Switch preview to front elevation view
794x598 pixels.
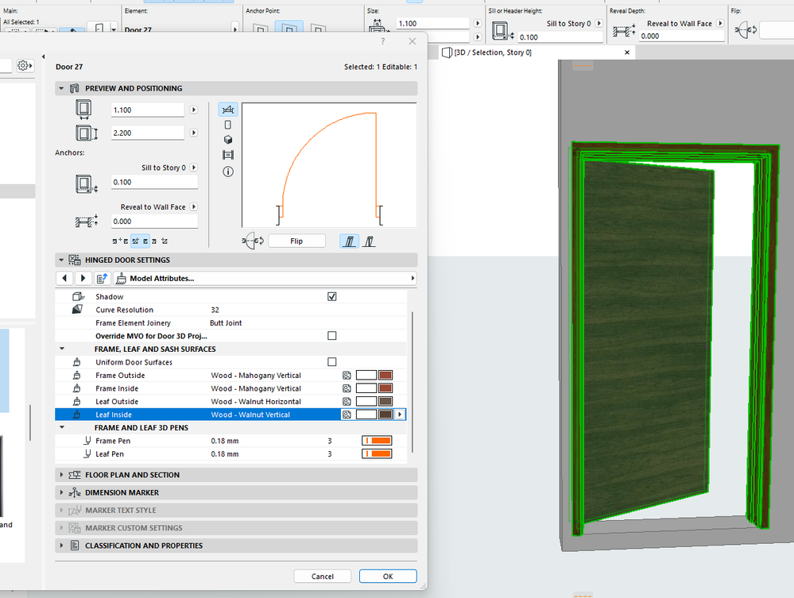[228, 125]
